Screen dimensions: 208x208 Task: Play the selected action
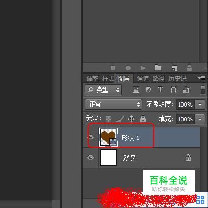[x=143, y=68]
